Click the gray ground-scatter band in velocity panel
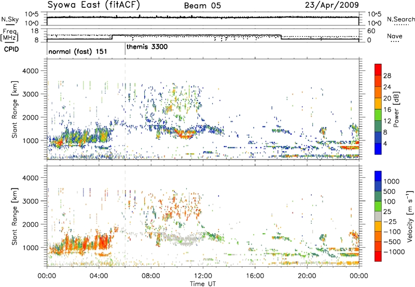415x287 pixels. pyautogui.click(x=183, y=239)
